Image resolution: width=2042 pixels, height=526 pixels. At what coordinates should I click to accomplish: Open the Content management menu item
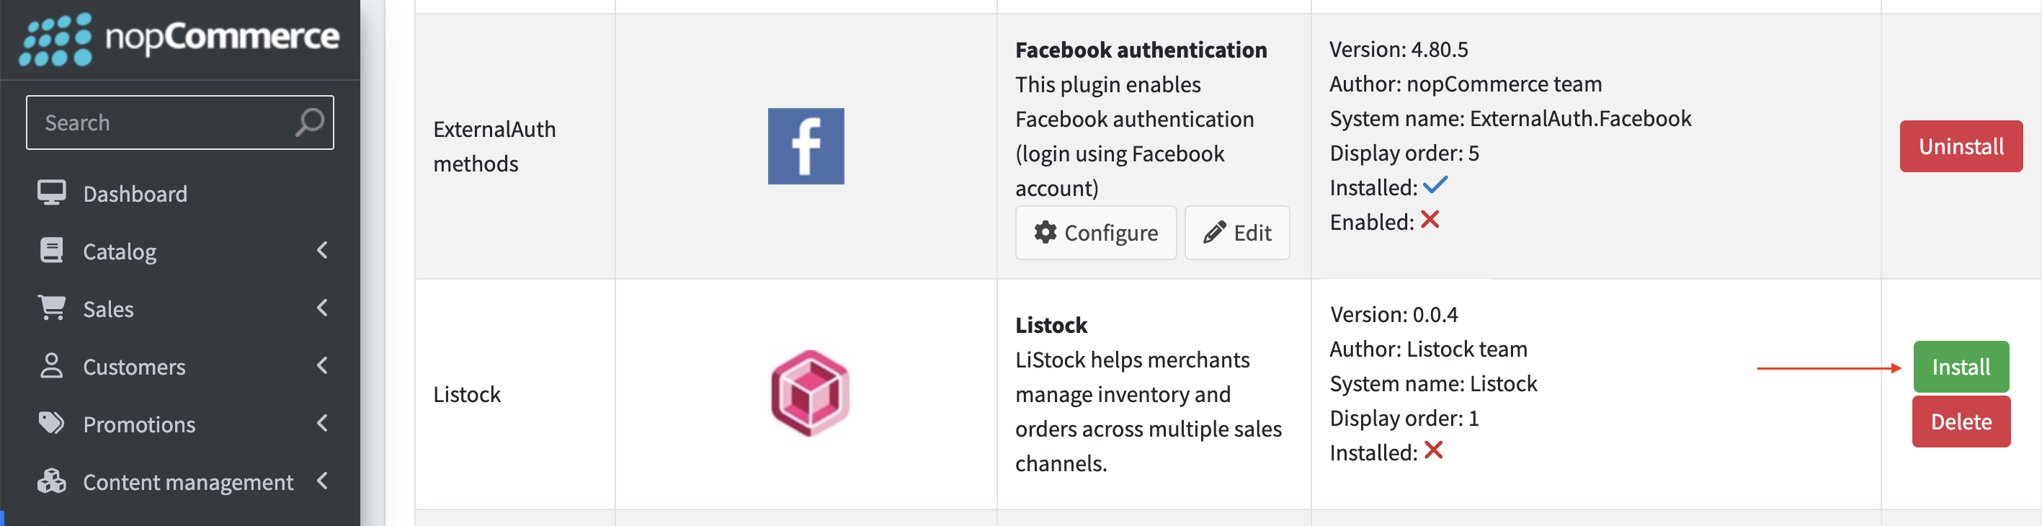point(180,481)
